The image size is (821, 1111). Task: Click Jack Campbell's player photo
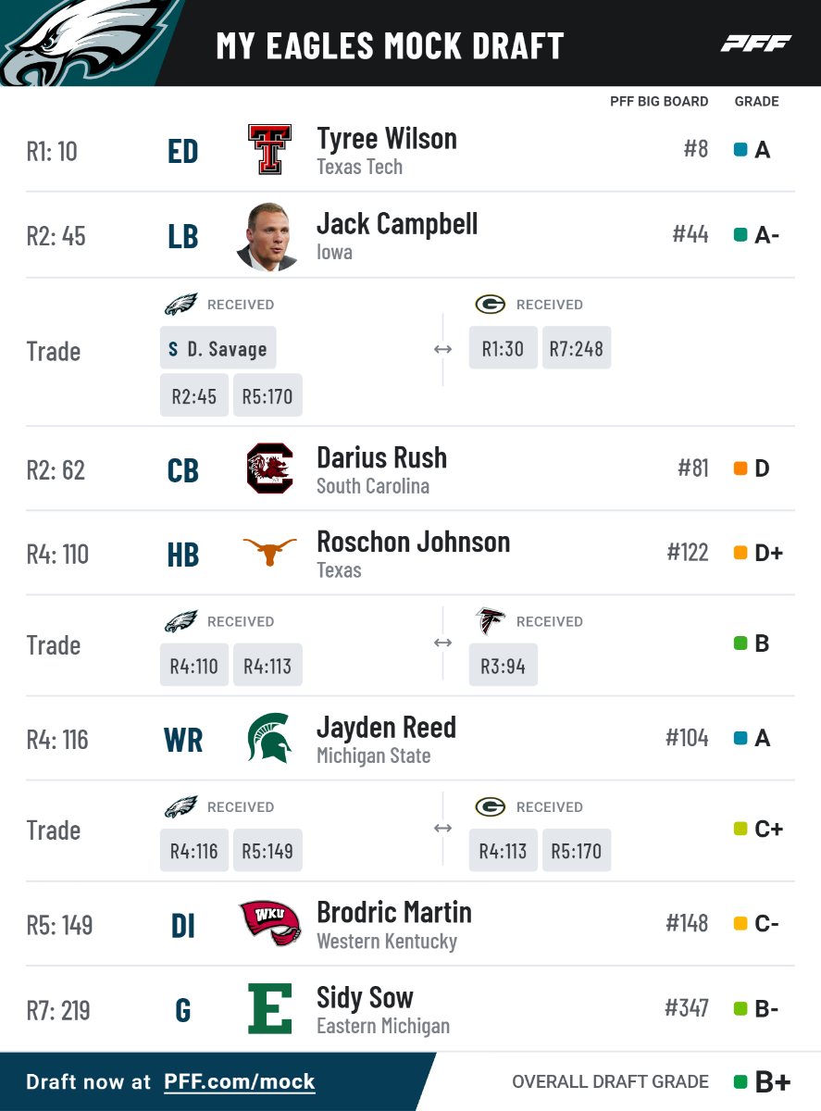click(x=269, y=236)
